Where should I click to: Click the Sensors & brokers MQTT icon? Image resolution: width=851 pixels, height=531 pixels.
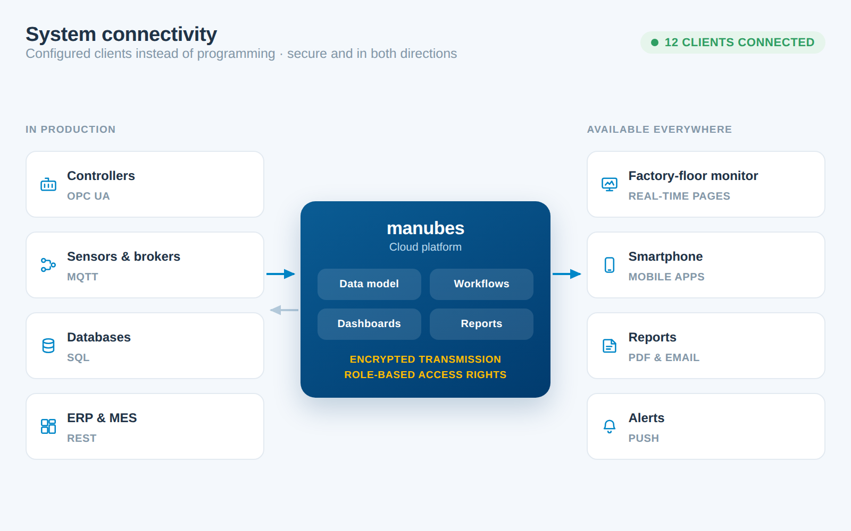point(48,265)
